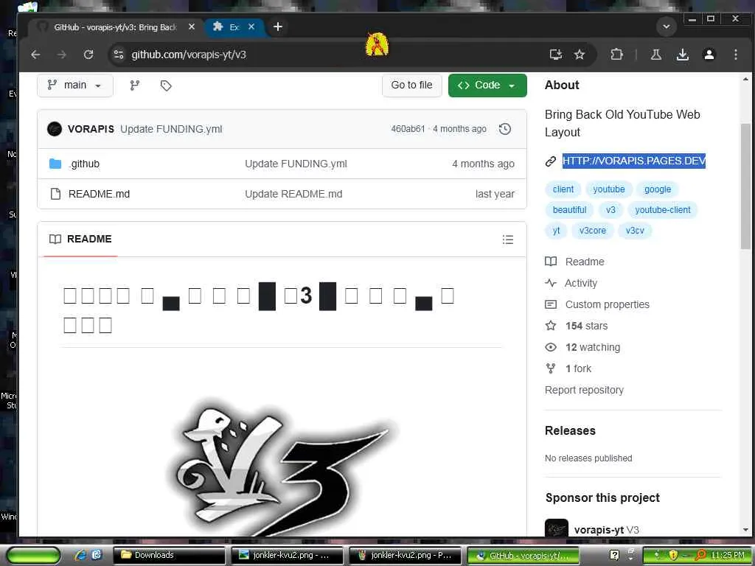Close the Extensions tab
Screen dimensions: 755x566
coord(251,27)
